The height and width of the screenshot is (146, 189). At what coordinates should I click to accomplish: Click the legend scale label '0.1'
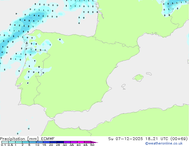tap(3, 145)
